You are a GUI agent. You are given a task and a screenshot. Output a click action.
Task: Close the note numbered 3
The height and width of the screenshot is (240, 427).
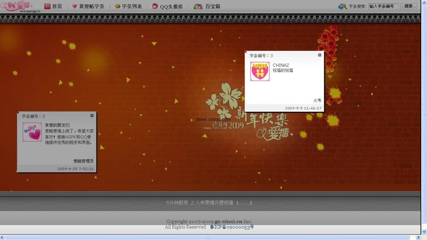click(x=320, y=55)
